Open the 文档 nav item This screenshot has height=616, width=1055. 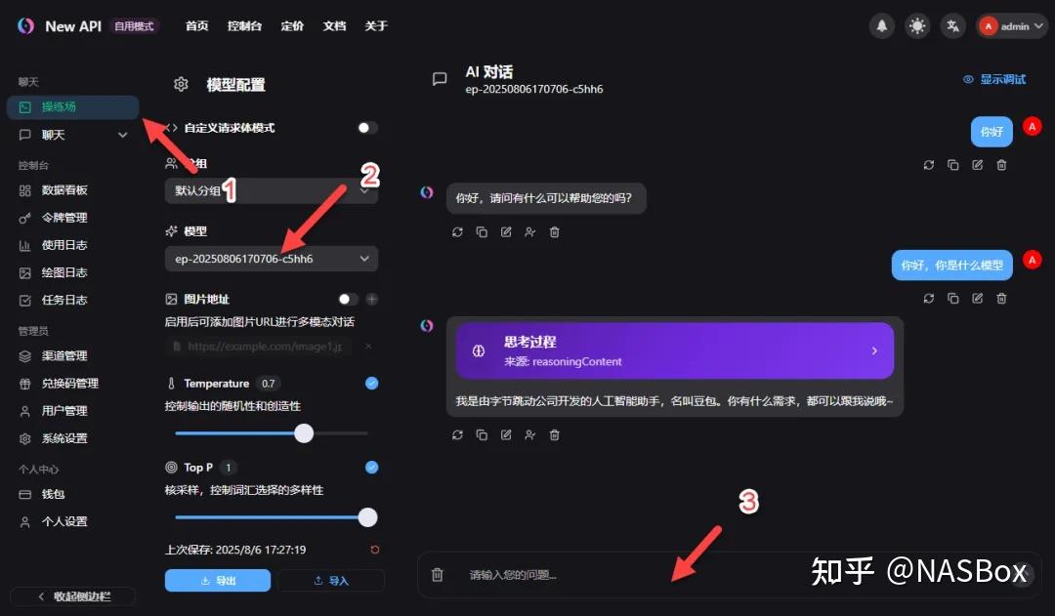tap(334, 26)
